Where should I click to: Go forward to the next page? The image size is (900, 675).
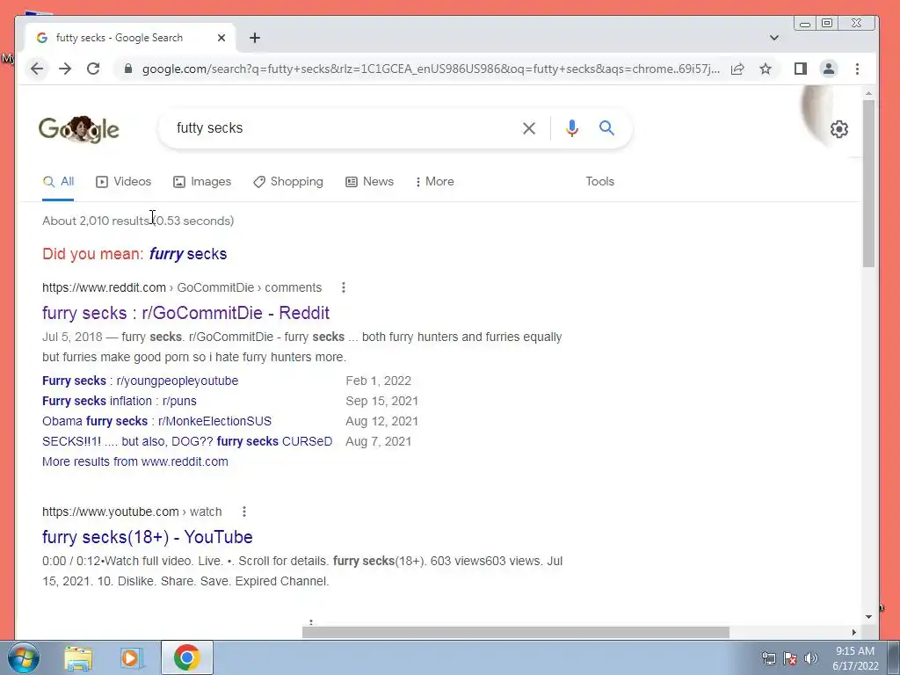tap(65, 69)
